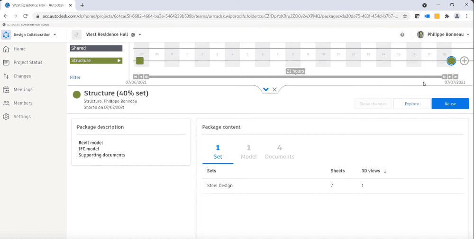Close the package details panel
474x239 pixels.
pyautogui.click(x=274, y=89)
